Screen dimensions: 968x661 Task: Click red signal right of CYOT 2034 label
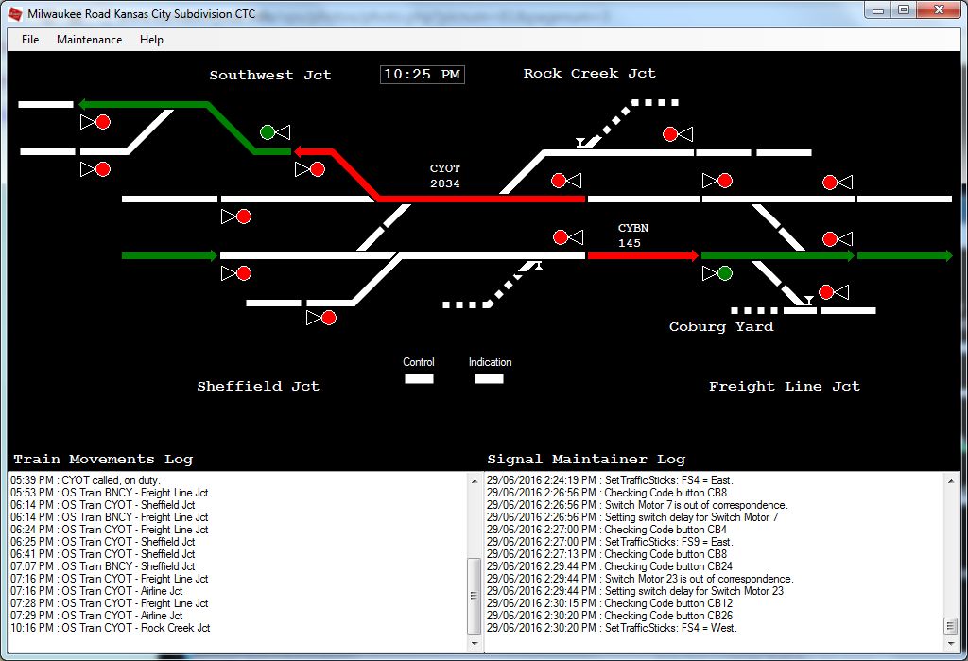(559, 181)
